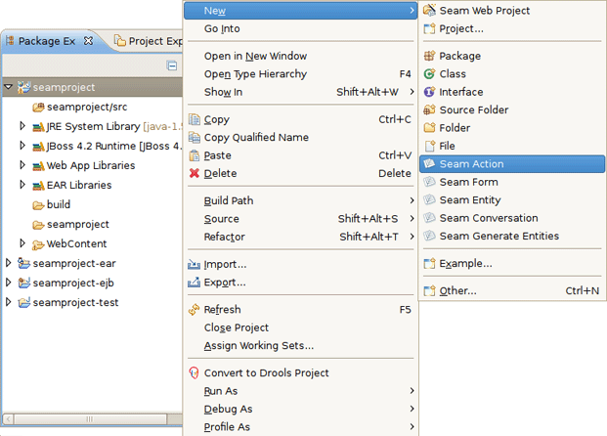This screenshot has width=607, height=436.
Task: Click the Interface icon in submenu
Action: point(429,92)
